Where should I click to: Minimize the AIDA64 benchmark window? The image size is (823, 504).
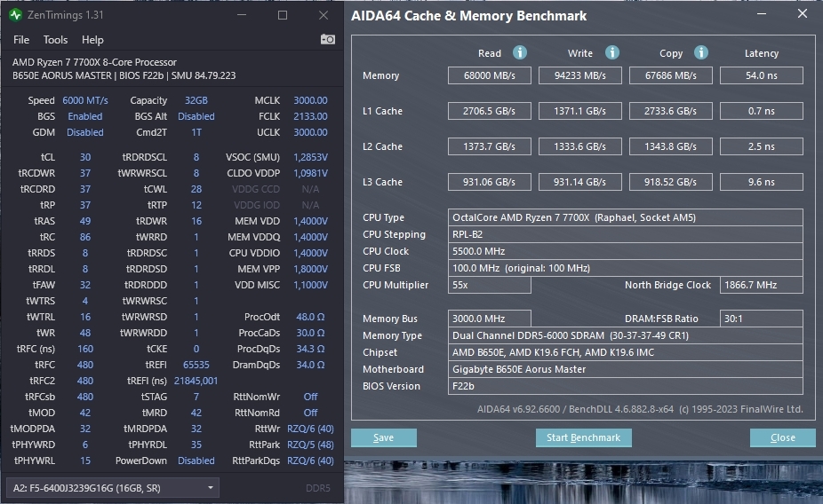(762, 15)
